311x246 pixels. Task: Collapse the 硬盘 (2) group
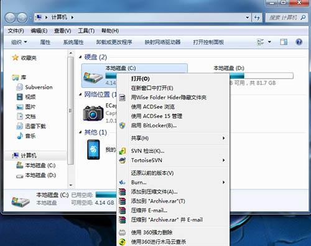pyautogui.click(x=80, y=57)
